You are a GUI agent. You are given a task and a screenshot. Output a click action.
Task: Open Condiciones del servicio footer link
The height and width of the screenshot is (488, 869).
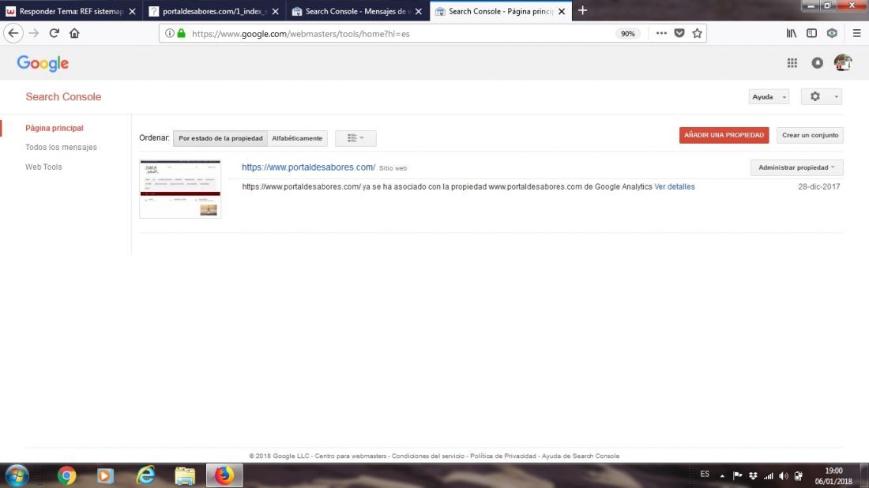(x=428, y=456)
